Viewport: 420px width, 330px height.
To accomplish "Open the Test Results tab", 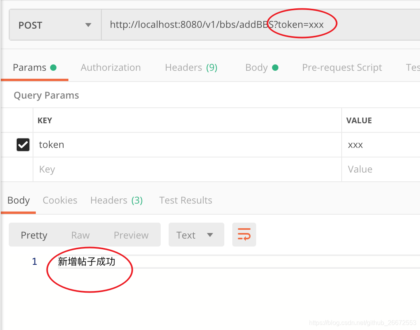I will click(186, 200).
